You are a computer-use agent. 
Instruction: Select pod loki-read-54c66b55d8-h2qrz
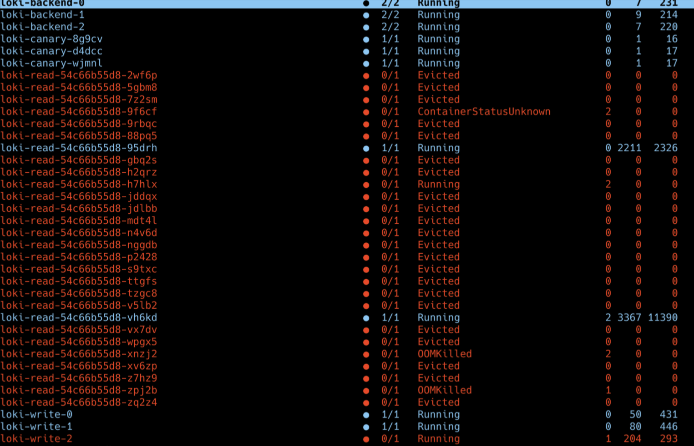click(x=79, y=172)
